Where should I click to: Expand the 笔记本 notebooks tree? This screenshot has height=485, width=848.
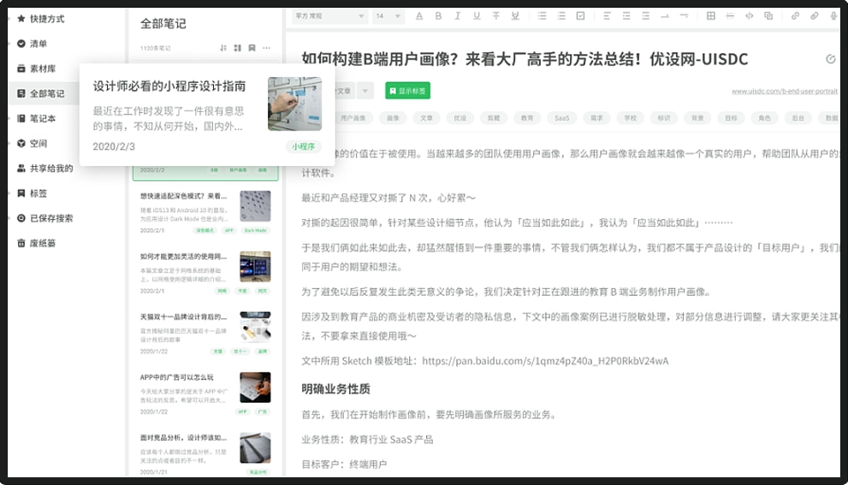click(x=9, y=118)
